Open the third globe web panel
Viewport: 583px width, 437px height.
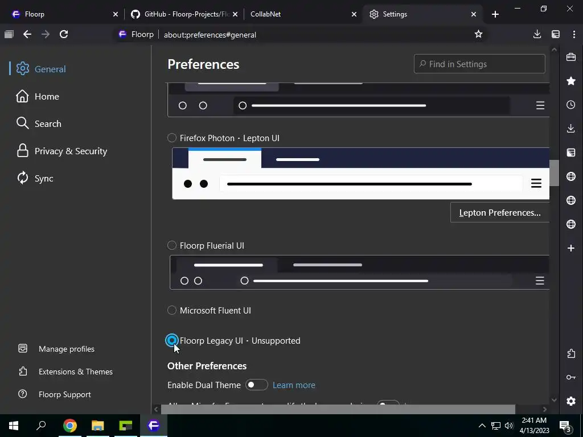pyautogui.click(x=570, y=224)
